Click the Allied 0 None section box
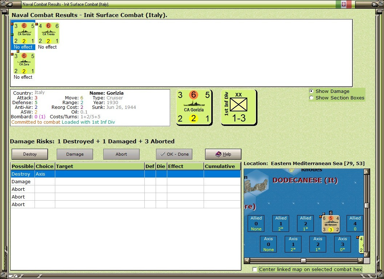 tap(256, 223)
